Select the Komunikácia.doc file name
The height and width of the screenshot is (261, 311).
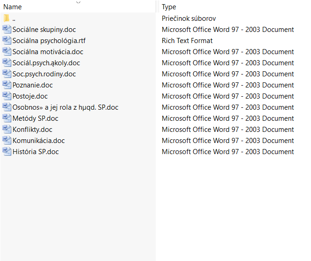39,141
